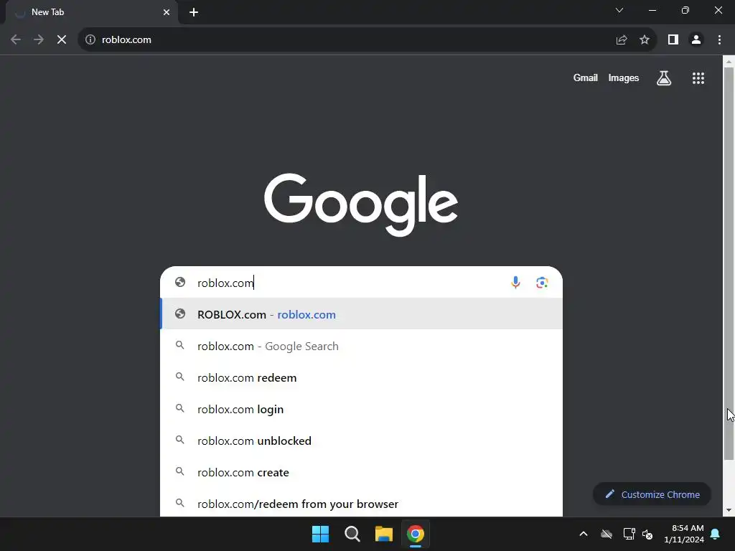The width and height of the screenshot is (735, 551).
Task: Open the Windows Start menu
Action: pyautogui.click(x=321, y=534)
